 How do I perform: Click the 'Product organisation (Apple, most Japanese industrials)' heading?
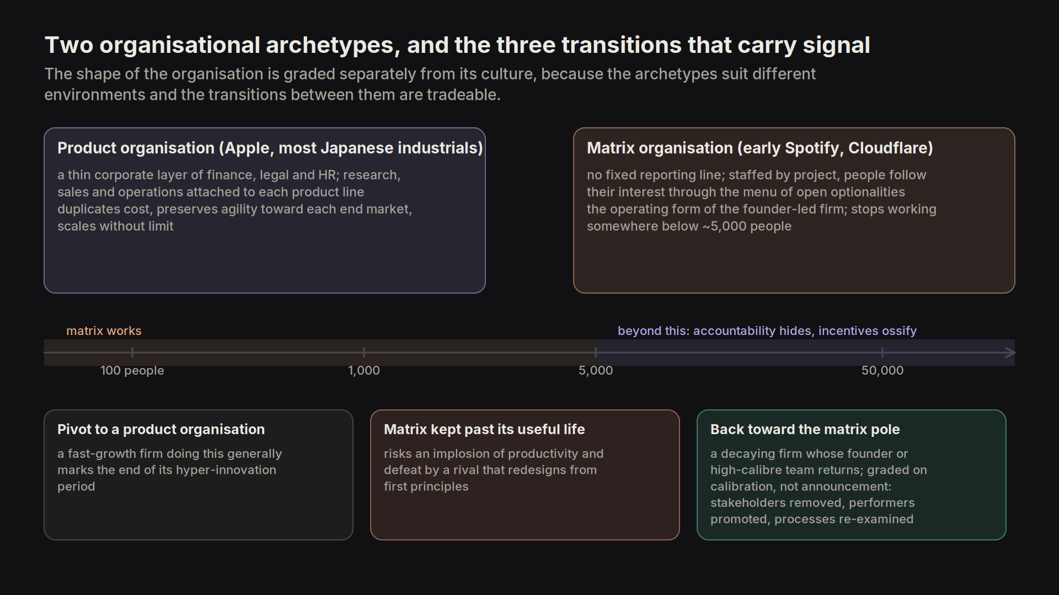pos(270,148)
